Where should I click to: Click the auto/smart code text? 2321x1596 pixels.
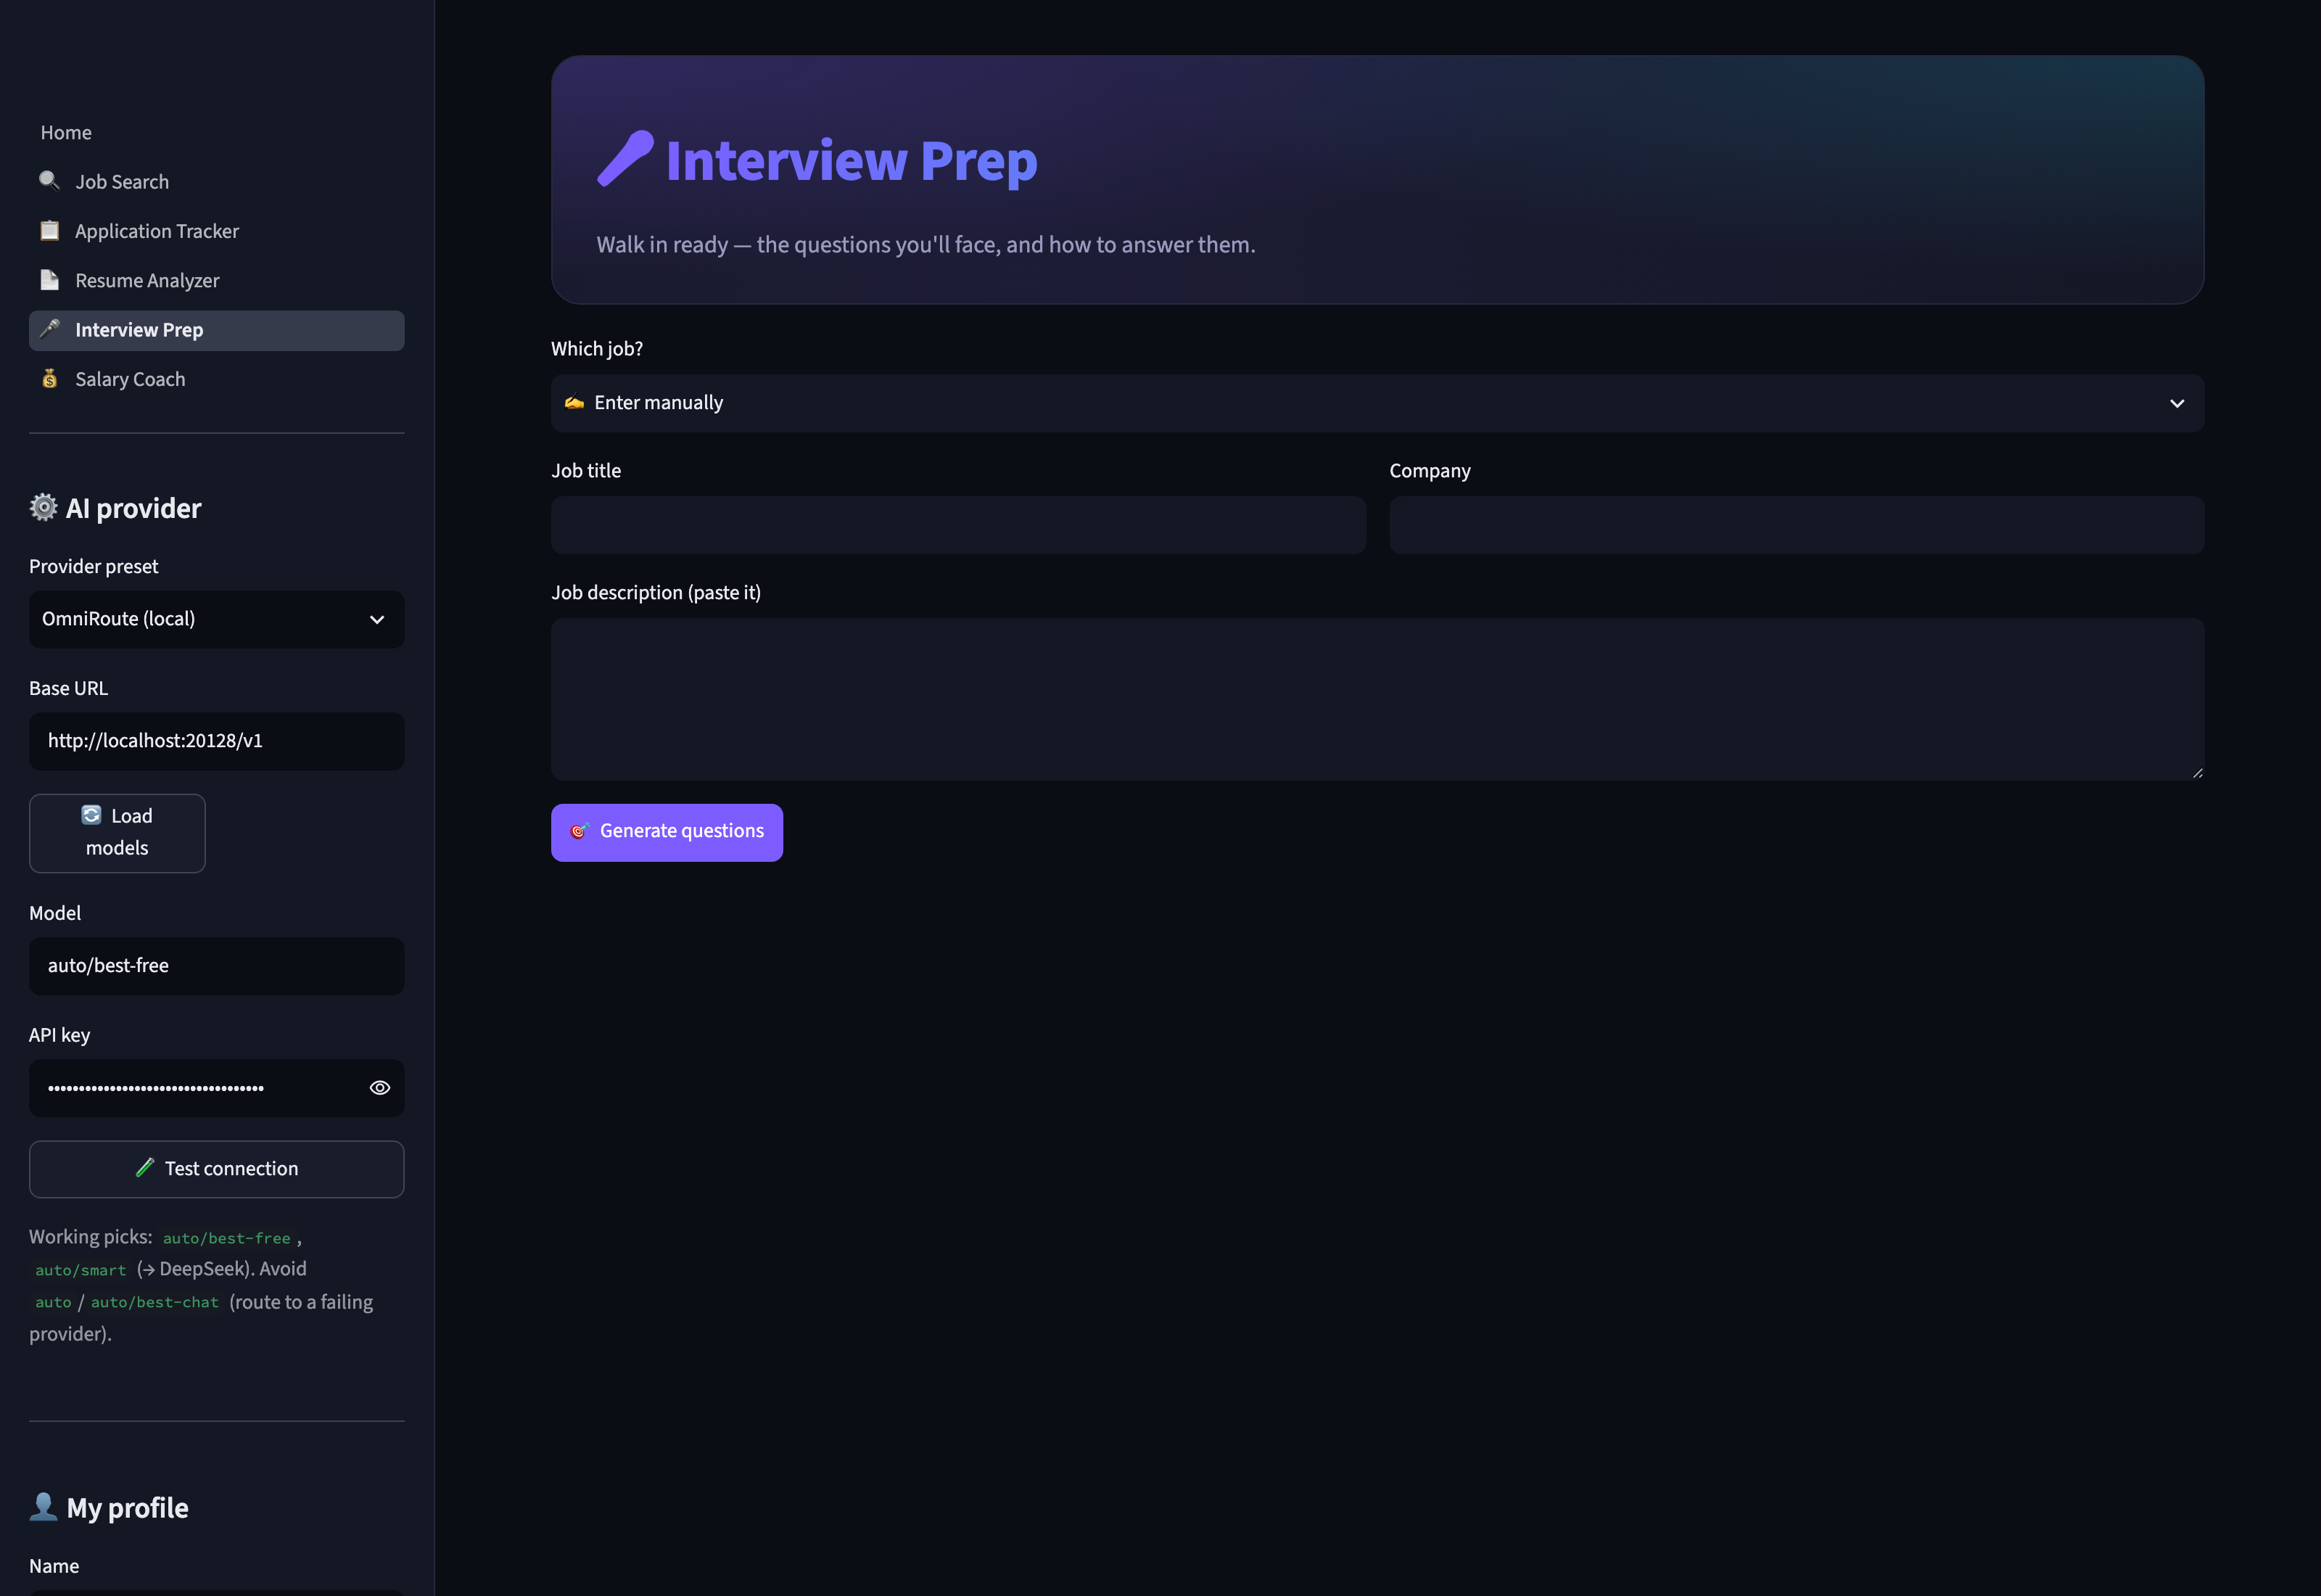tap(81, 1270)
